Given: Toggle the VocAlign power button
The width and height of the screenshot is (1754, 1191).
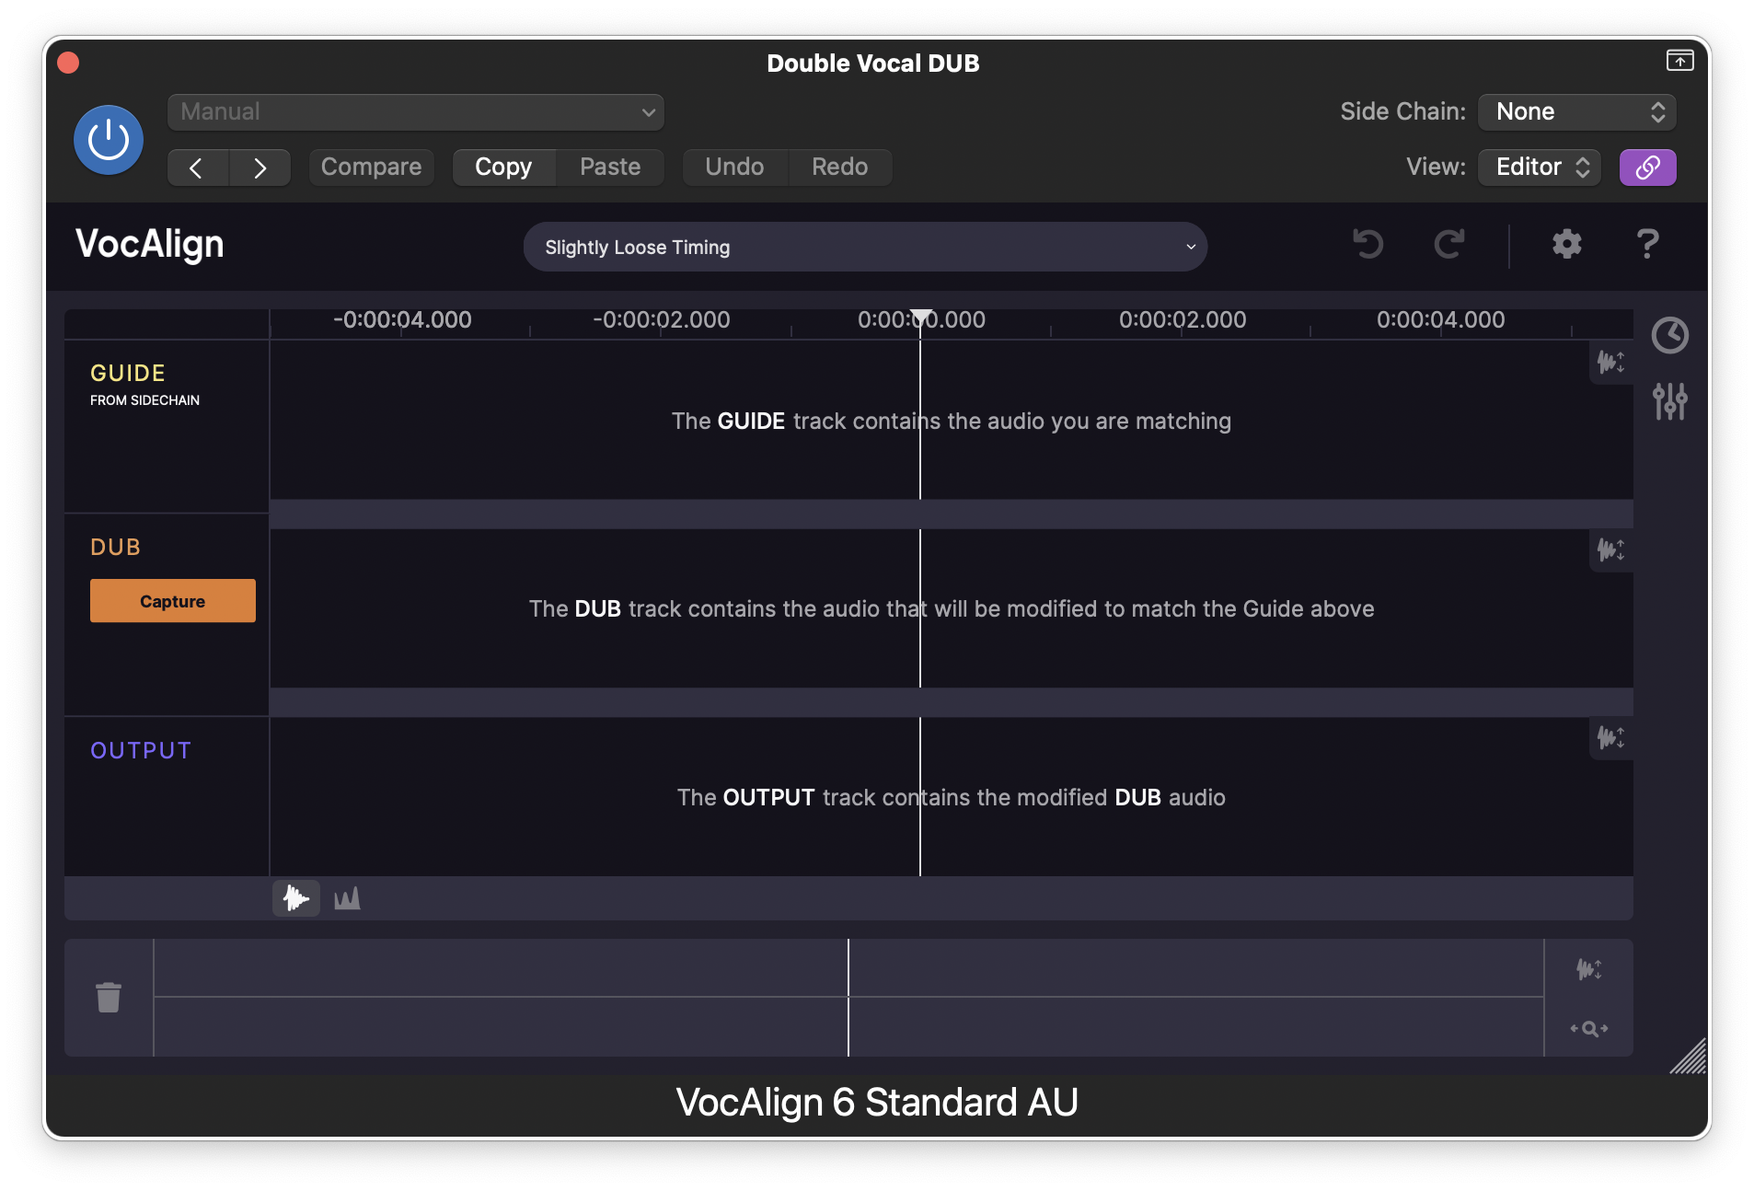Looking at the screenshot, I should (x=108, y=139).
